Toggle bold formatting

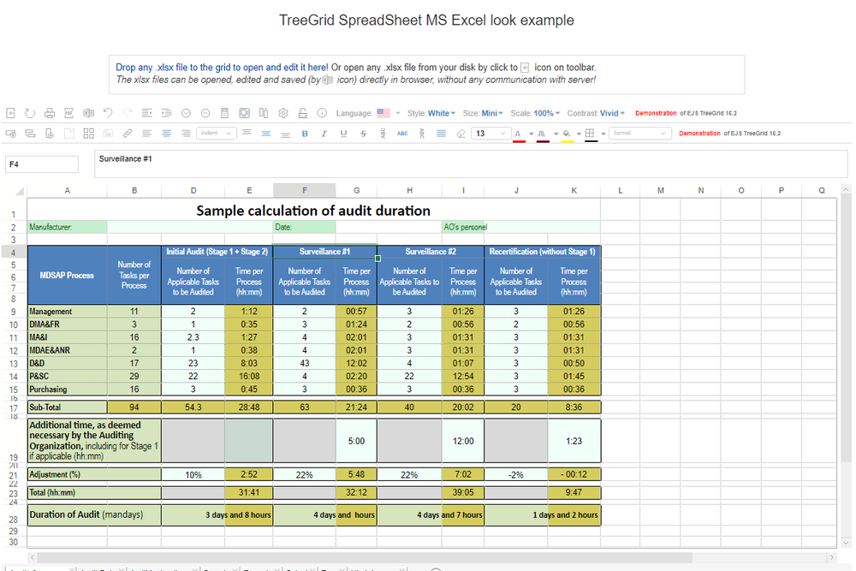coord(305,134)
